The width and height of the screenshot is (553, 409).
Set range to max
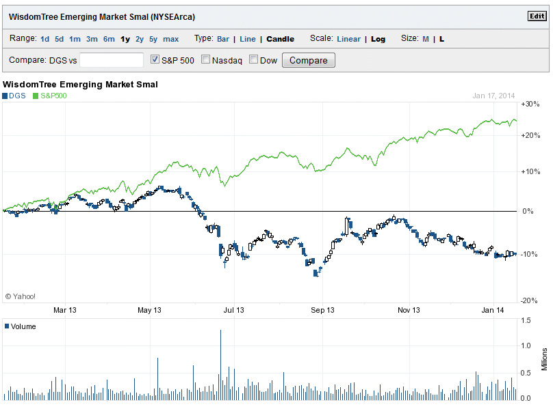pyautogui.click(x=170, y=39)
